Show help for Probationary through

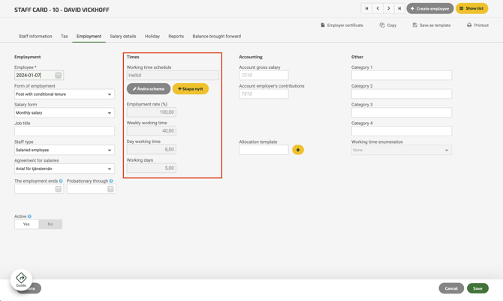tap(111, 181)
